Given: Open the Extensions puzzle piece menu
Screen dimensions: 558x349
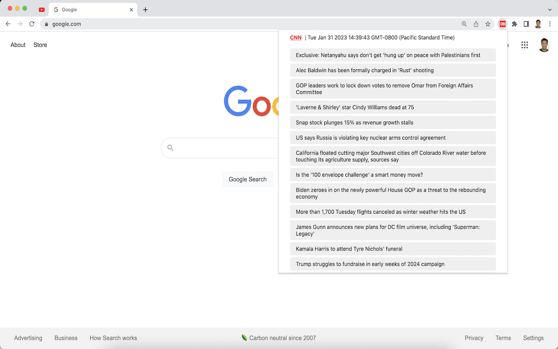Looking at the screenshot, I should 514,24.
